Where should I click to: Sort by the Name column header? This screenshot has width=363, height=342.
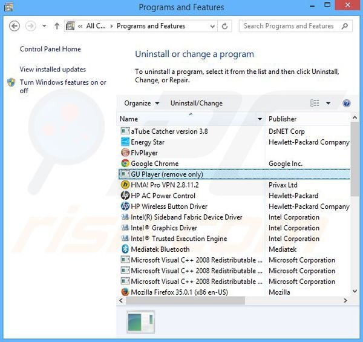tap(186, 119)
